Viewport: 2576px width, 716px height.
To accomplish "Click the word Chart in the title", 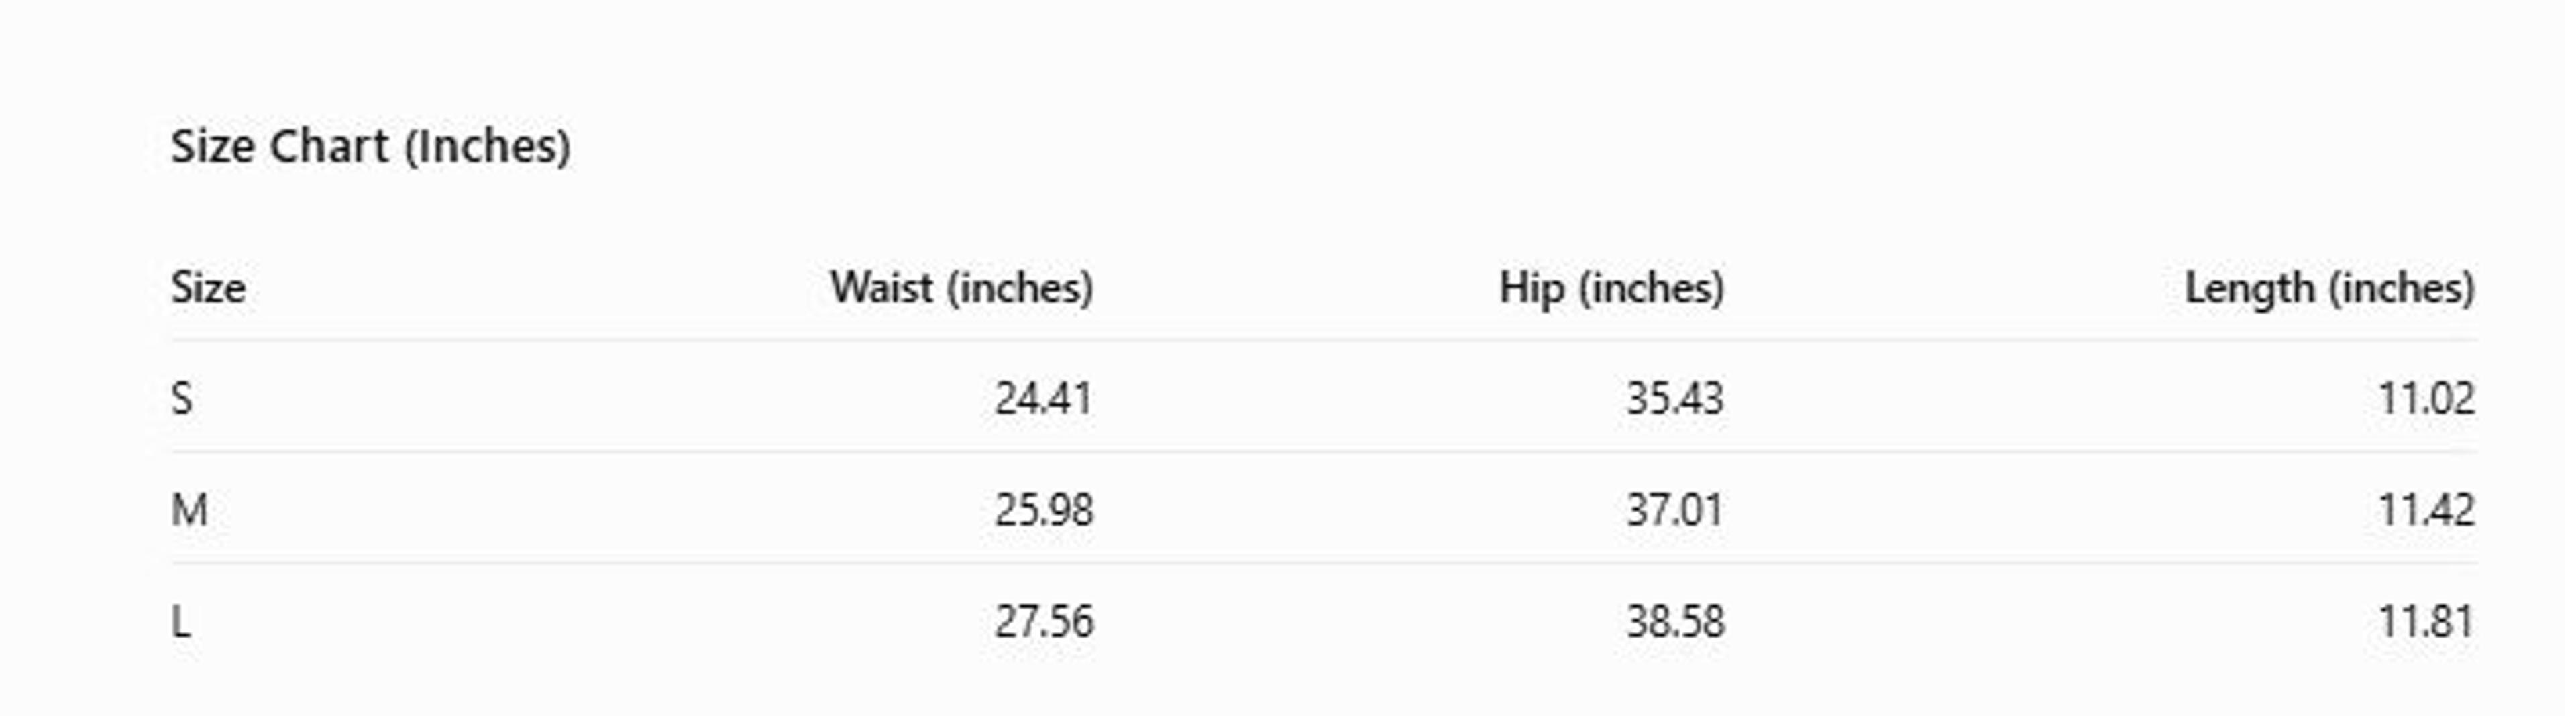I will tap(329, 147).
